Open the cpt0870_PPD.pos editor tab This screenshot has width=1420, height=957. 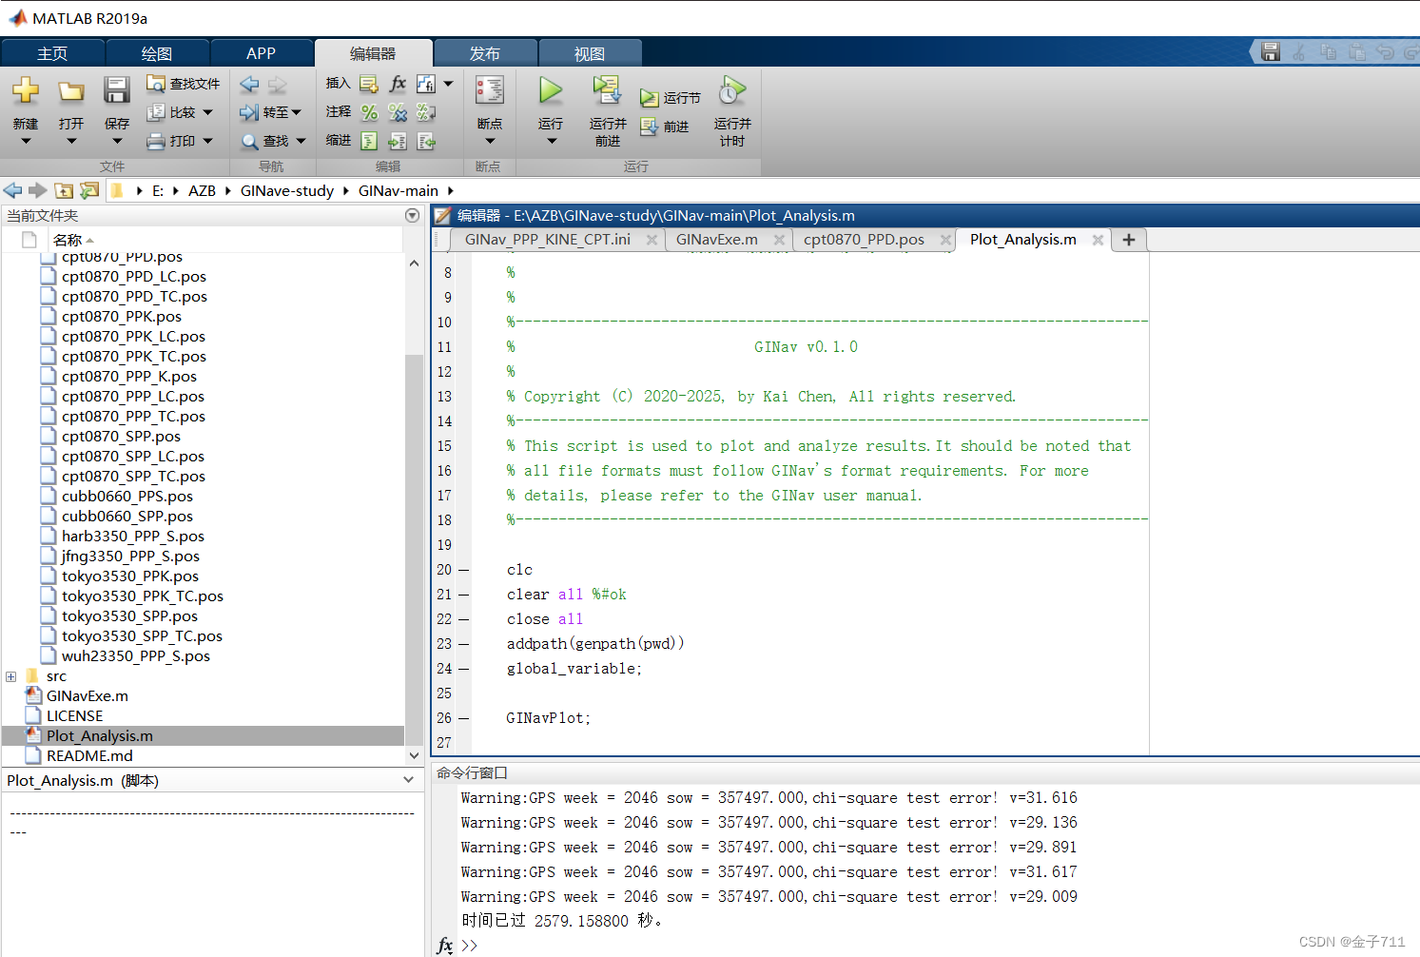point(864,240)
